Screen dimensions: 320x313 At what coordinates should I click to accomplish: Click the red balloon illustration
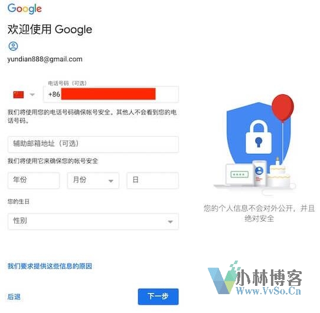(283, 108)
